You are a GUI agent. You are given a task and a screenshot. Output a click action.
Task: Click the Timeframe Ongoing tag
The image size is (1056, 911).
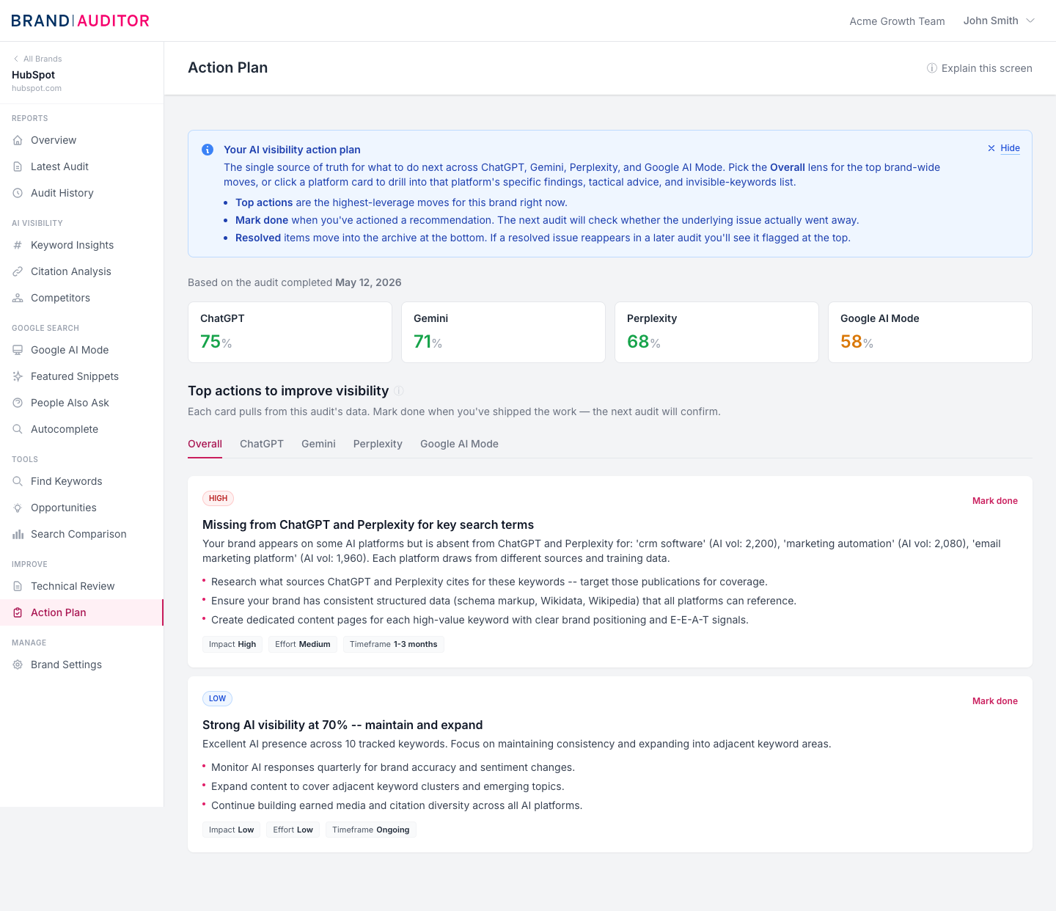[371, 830]
